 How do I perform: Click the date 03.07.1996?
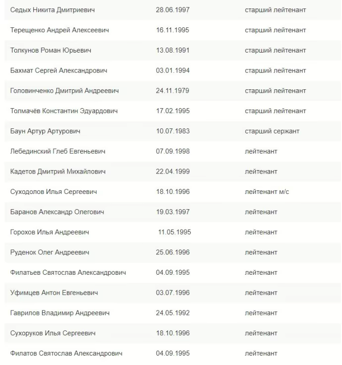pyautogui.click(x=172, y=293)
